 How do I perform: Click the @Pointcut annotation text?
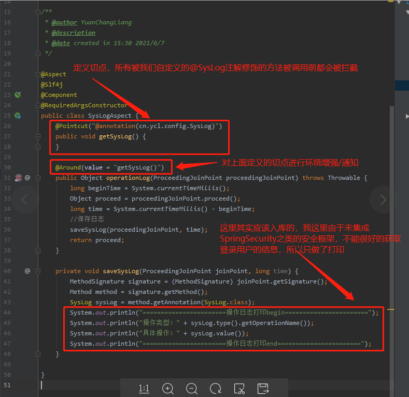[x=72, y=126]
